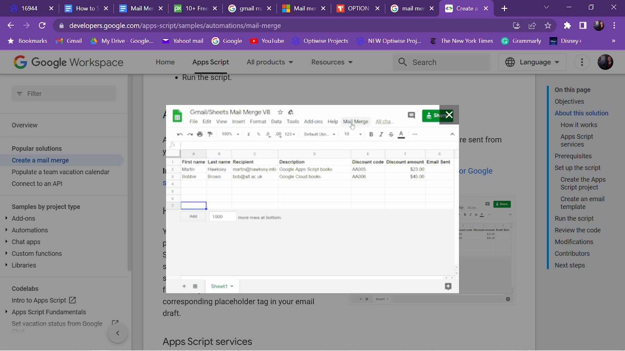Image resolution: width=625 pixels, height=351 pixels.
Task: Collapse the left navigation panel
Action: click(118, 333)
